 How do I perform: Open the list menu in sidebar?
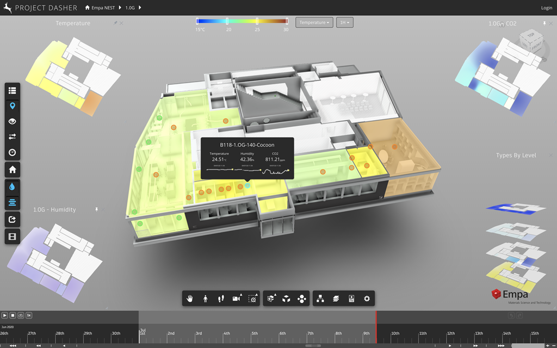point(13,90)
